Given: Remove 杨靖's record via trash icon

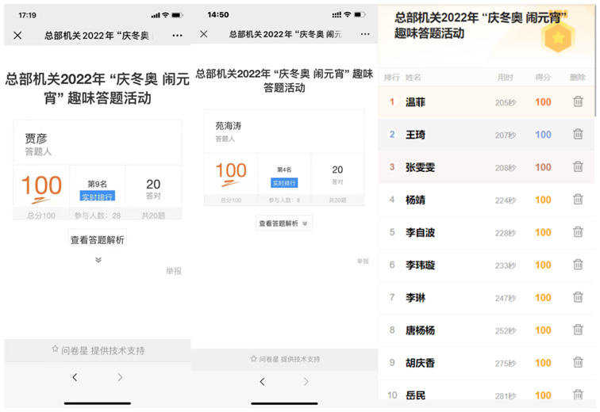Looking at the screenshot, I should tap(578, 200).
